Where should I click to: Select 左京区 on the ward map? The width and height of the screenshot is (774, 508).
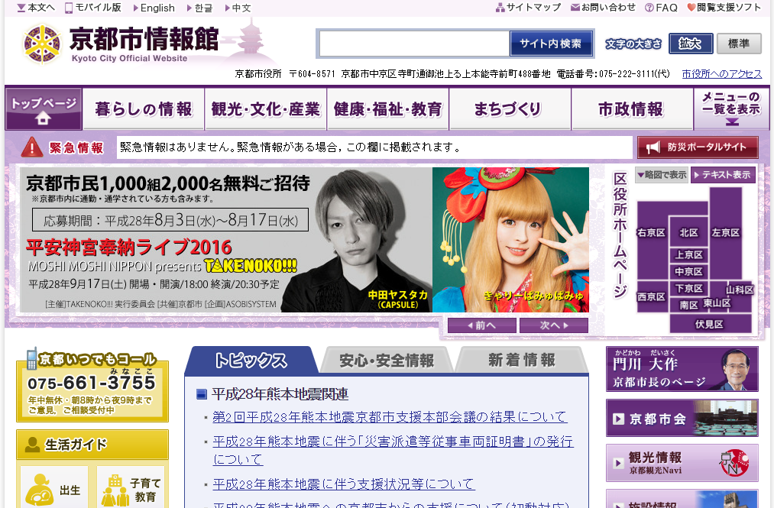tap(726, 232)
